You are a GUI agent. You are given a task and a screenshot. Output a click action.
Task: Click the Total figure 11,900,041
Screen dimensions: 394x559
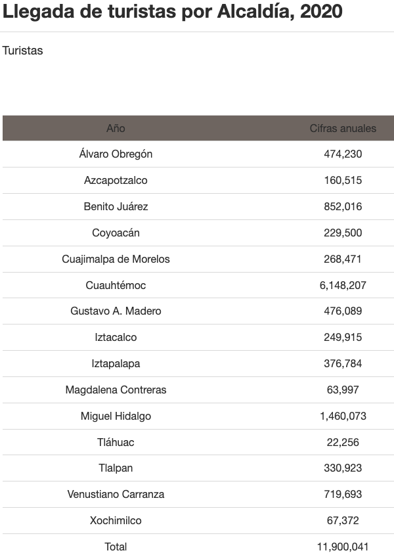click(x=343, y=547)
